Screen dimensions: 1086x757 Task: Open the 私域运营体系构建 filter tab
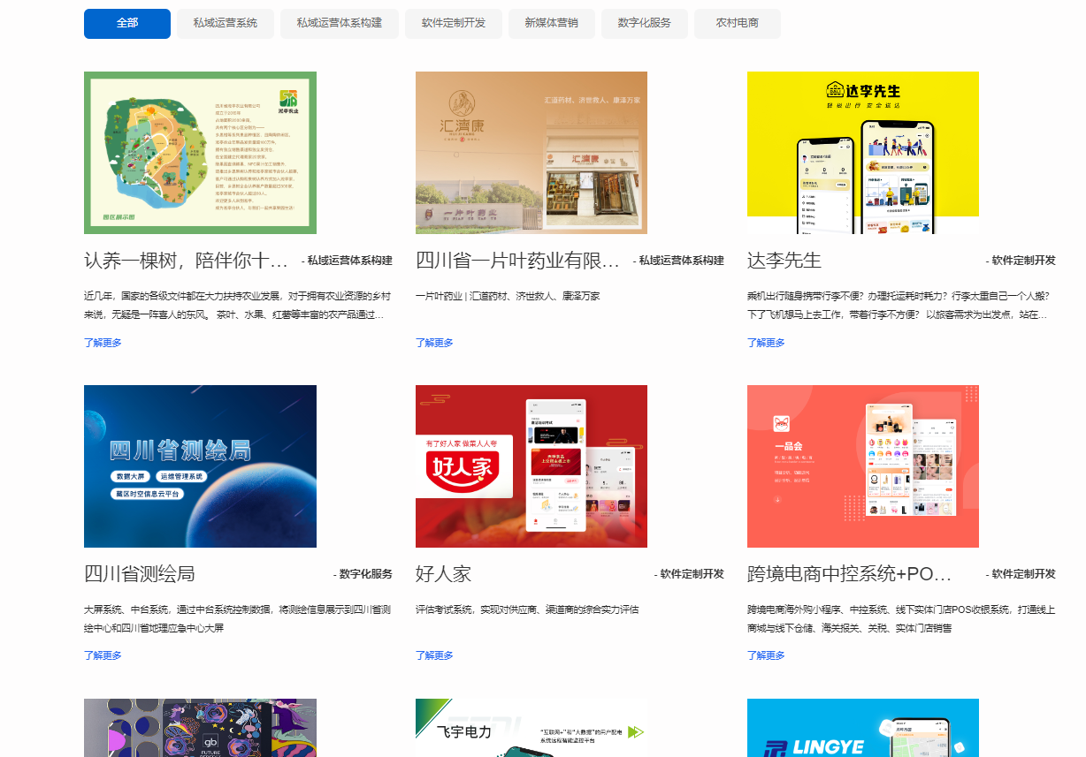point(340,24)
